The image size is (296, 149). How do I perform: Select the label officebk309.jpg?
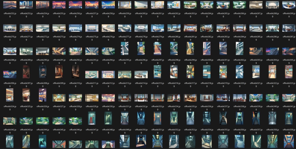[59, 84]
